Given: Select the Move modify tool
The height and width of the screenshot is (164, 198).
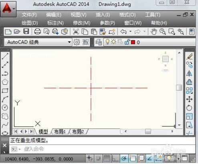Looking at the screenshot, I should 189,99.
